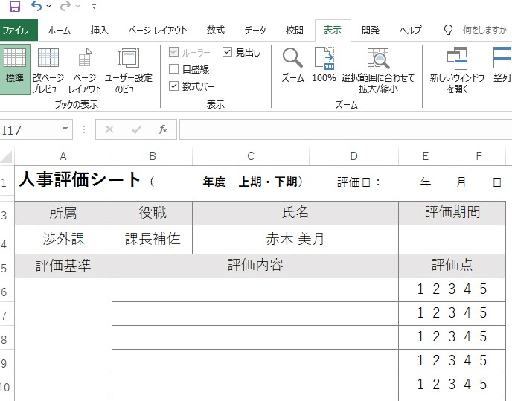
Task: Select column C header
Action: click(251, 156)
